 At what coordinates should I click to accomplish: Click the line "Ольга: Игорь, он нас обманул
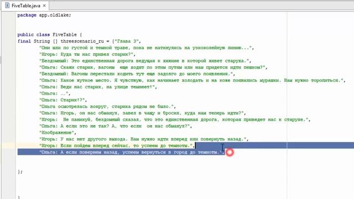143,113
